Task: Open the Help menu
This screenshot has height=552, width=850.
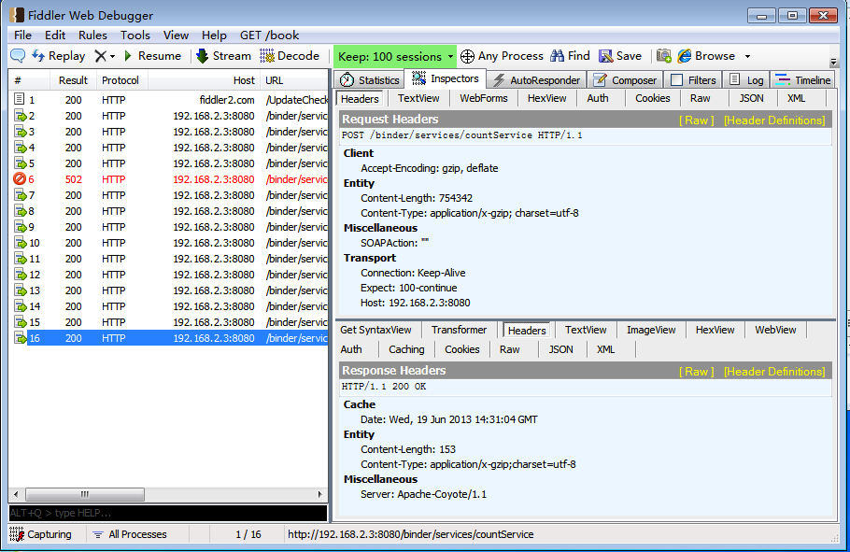Action: [x=214, y=35]
